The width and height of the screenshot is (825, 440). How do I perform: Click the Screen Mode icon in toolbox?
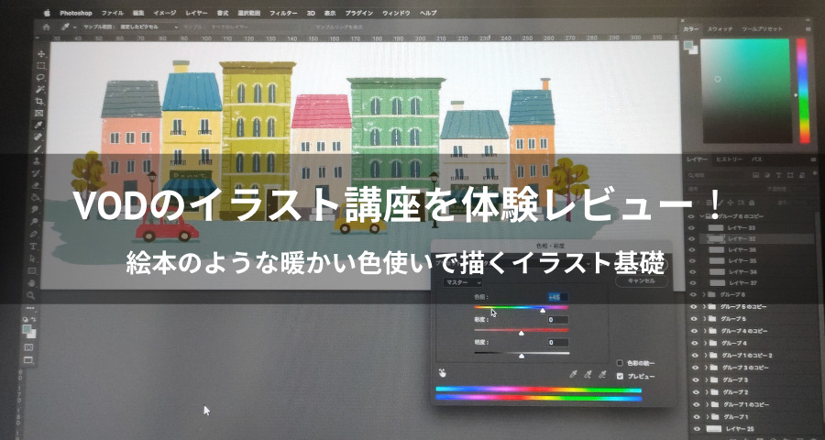point(27,360)
